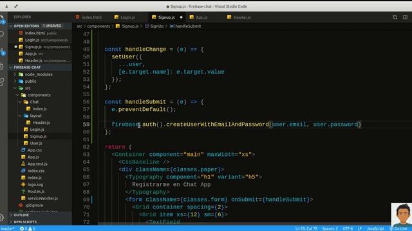Open index.css in the file tree

36,171
